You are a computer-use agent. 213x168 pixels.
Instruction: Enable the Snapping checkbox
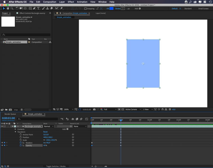86,9
